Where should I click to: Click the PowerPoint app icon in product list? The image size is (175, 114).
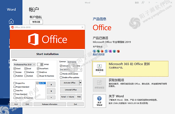pos(102,51)
